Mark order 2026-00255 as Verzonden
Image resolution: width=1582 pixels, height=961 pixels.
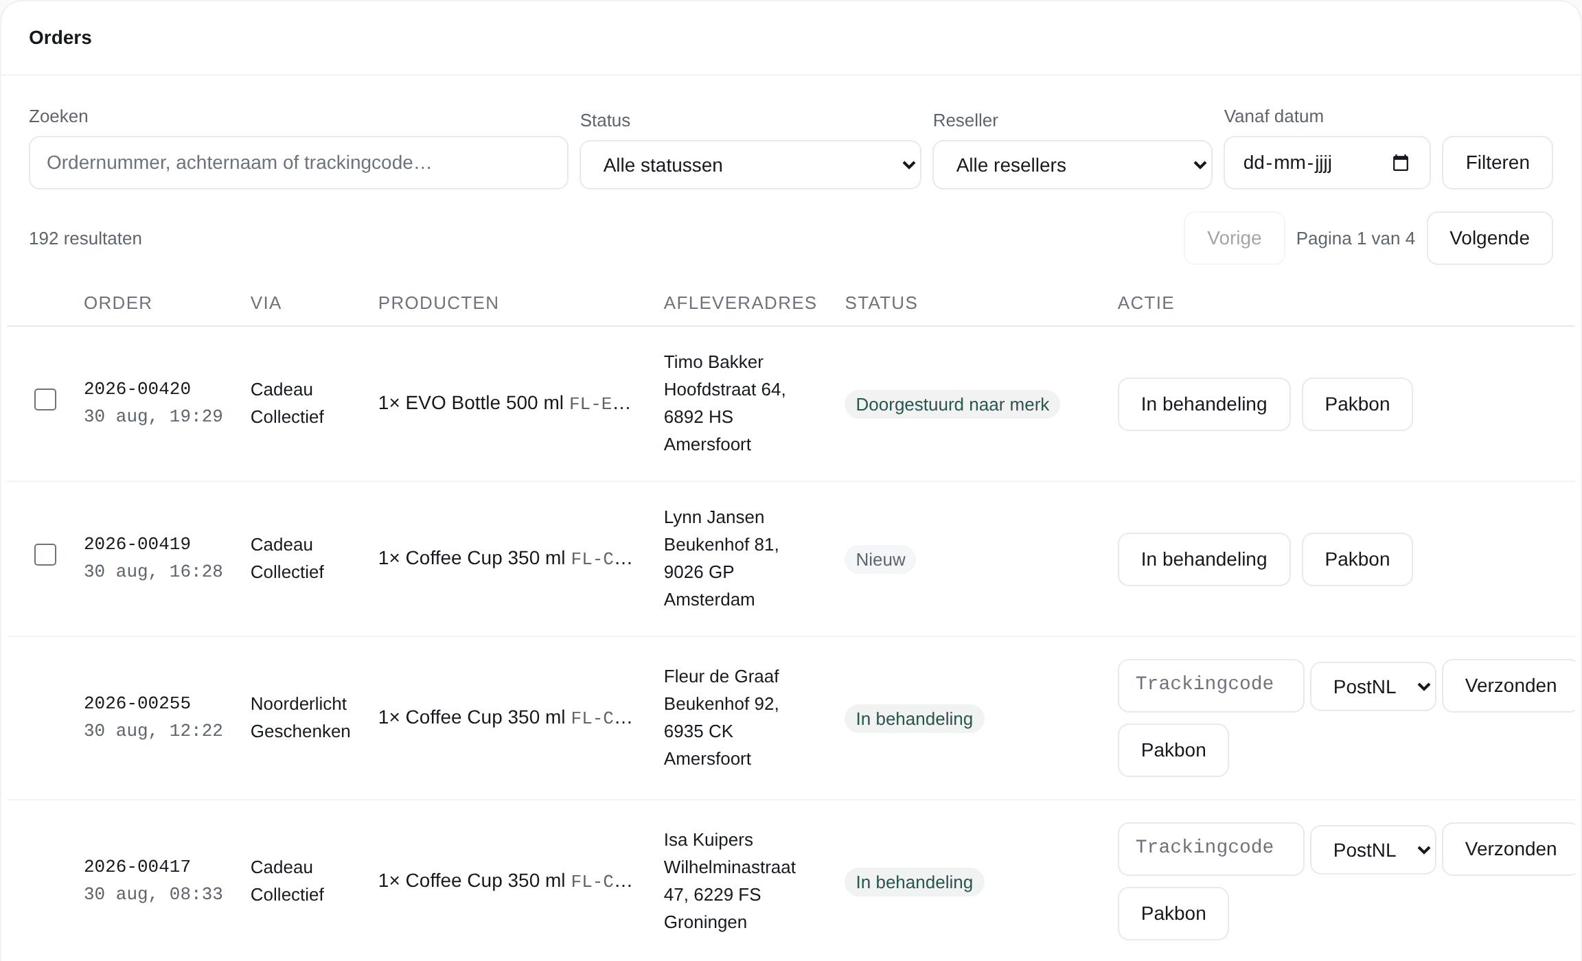tap(1510, 686)
